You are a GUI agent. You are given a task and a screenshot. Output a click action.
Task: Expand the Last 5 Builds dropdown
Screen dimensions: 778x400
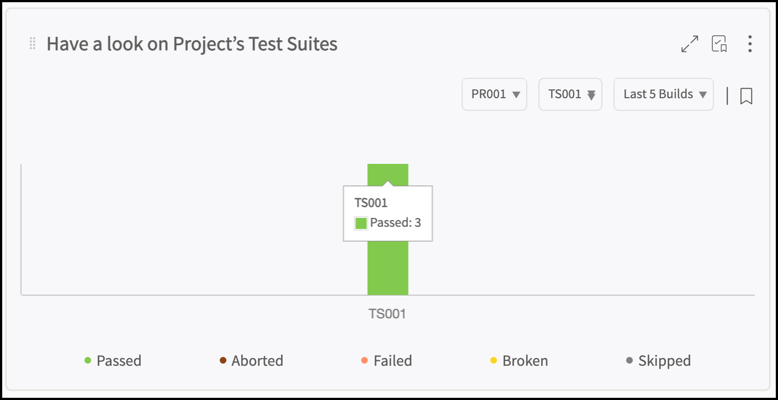tap(664, 94)
